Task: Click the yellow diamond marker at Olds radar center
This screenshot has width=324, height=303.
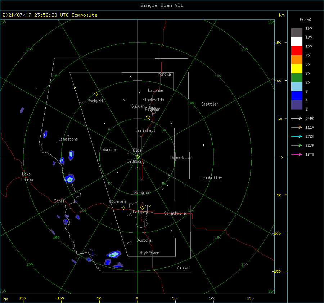Action: [138, 157]
